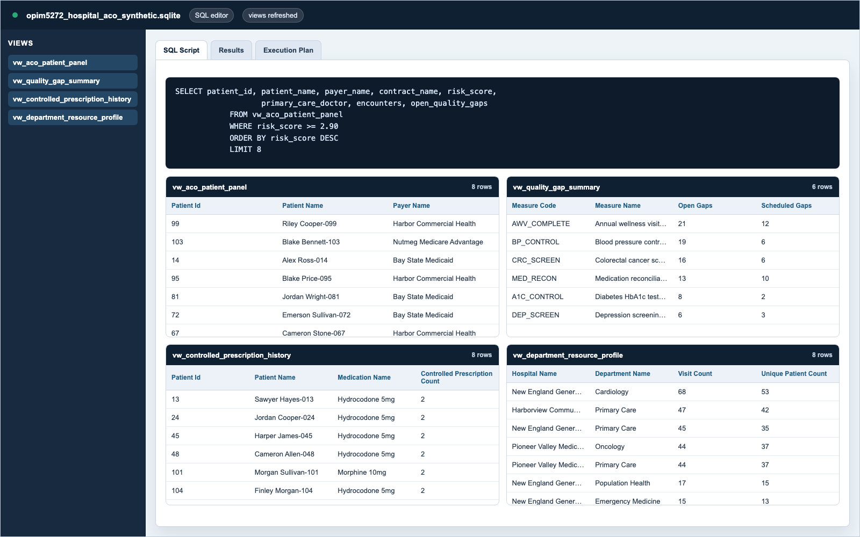860x537 pixels.
Task: Open the Execution Plan tab
Action: click(x=288, y=50)
